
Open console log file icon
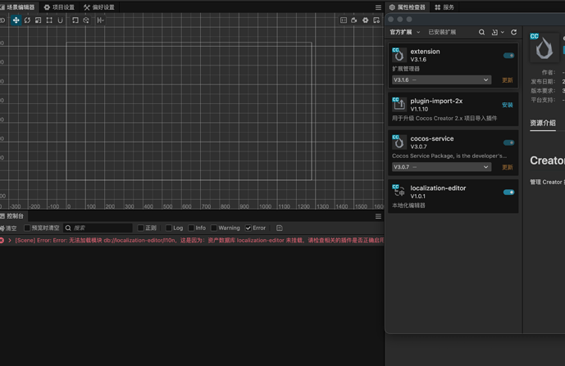280,228
